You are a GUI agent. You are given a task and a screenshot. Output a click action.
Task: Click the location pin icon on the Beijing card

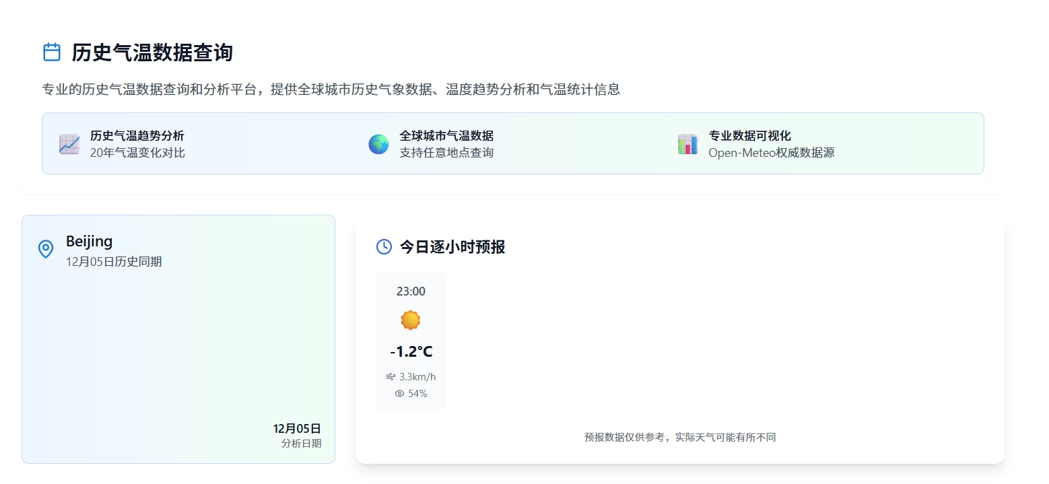coord(45,249)
